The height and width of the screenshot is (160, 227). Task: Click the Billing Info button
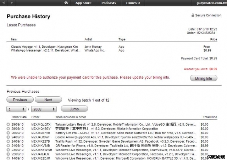pos(204,78)
